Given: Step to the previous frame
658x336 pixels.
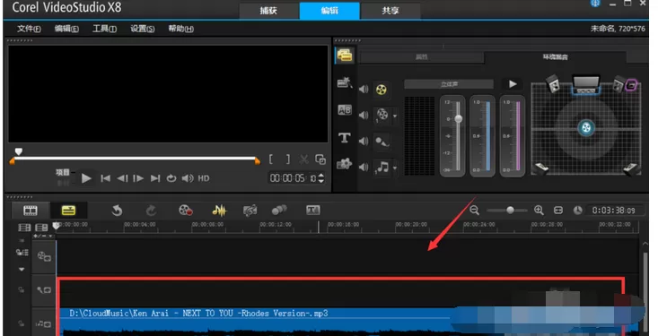Looking at the screenshot, I should pos(122,178).
